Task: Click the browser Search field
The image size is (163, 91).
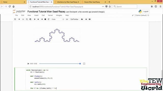Action: (125, 7)
